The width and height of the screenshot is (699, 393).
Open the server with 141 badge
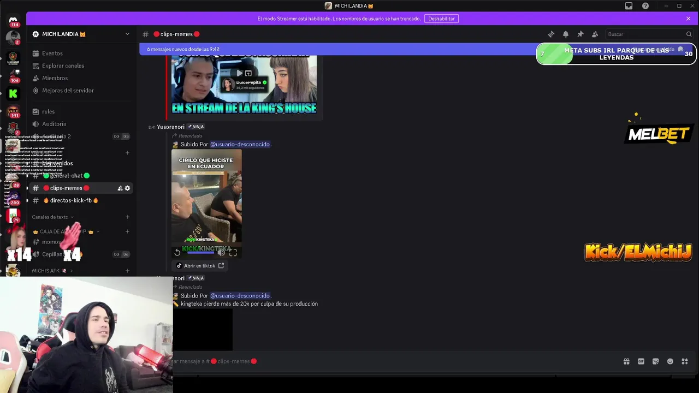tap(13, 111)
